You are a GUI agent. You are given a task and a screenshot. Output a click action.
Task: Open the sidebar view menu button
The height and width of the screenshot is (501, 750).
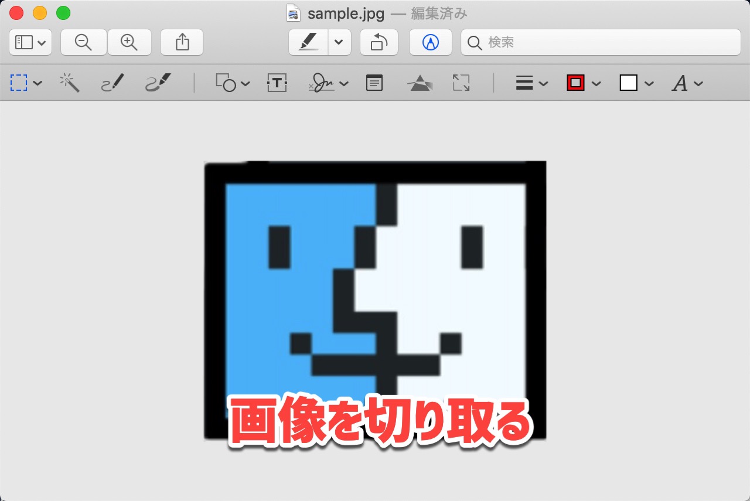[x=30, y=42]
